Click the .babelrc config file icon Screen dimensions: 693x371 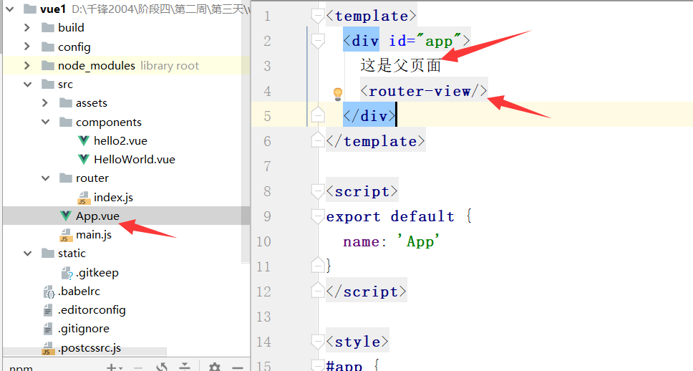49,291
